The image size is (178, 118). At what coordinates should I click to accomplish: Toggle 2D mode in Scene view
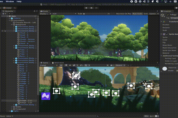coord(61,65)
